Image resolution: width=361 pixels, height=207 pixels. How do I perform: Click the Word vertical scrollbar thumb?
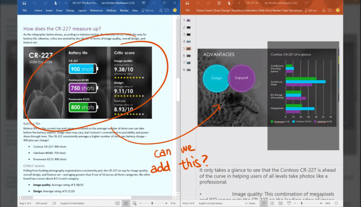coord(177,90)
